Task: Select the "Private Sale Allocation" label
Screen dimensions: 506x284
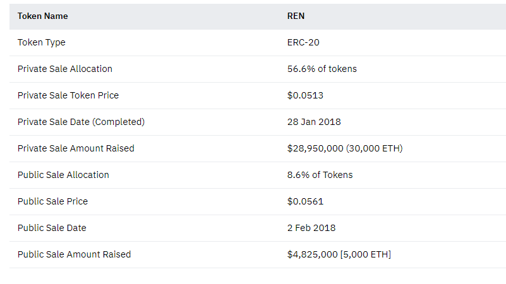Action: (65, 69)
